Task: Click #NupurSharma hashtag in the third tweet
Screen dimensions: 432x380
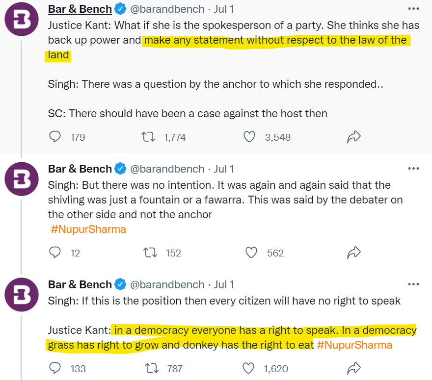Action: 354,345
